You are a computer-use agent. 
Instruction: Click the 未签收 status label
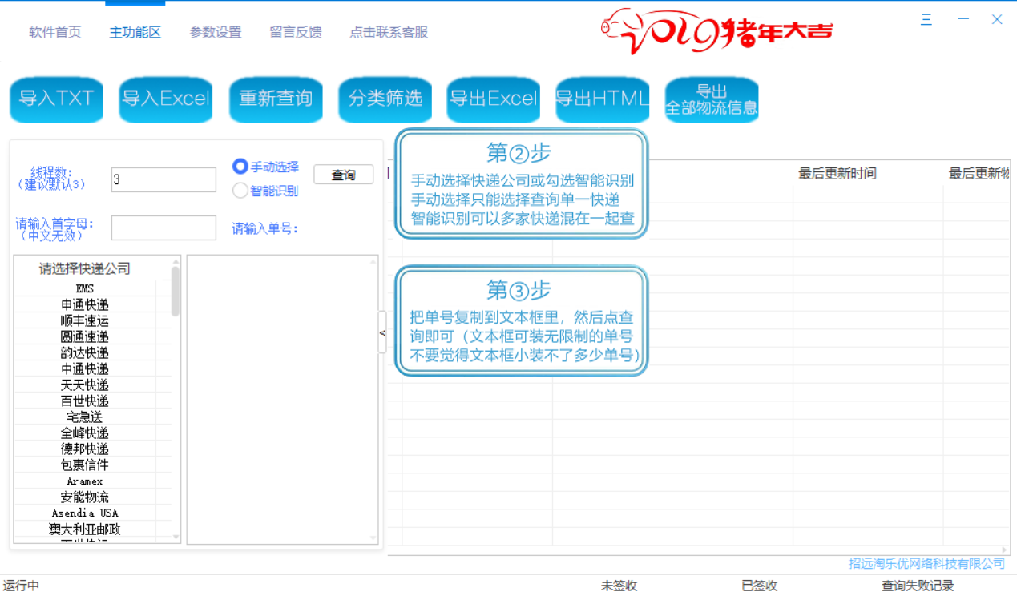click(619, 586)
